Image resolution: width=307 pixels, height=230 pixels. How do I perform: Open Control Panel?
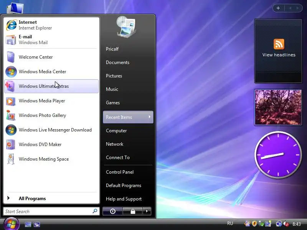[120, 172]
